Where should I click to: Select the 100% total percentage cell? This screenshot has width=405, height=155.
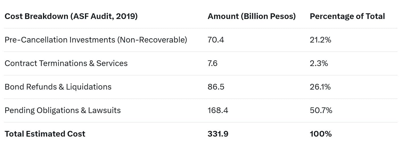pyautogui.click(x=321, y=134)
